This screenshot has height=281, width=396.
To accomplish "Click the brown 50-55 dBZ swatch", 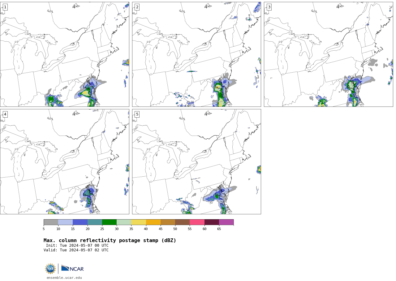I will click(183, 222).
